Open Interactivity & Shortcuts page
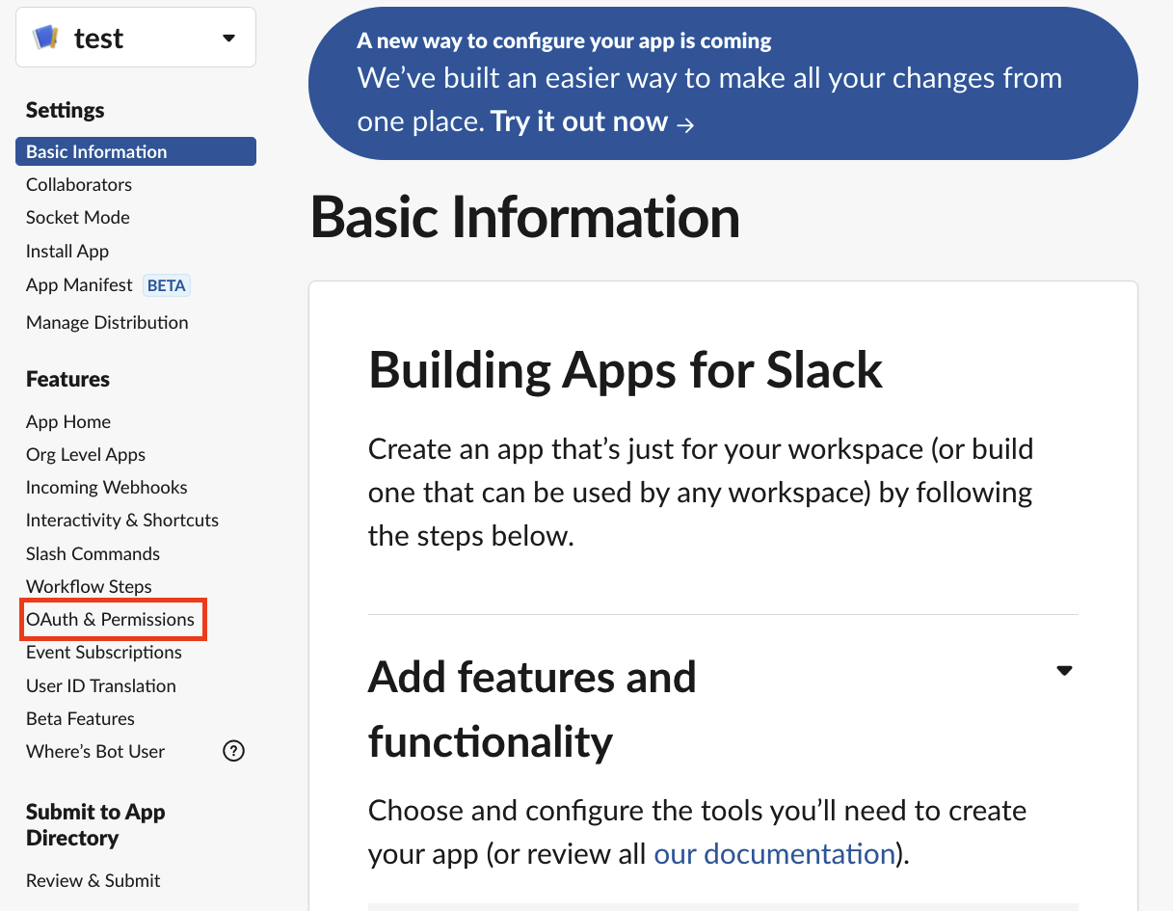Viewport: 1173px width, 911px height. click(122, 520)
